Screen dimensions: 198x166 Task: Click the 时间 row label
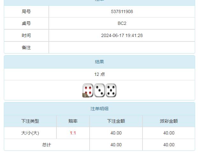(x=26, y=35)
